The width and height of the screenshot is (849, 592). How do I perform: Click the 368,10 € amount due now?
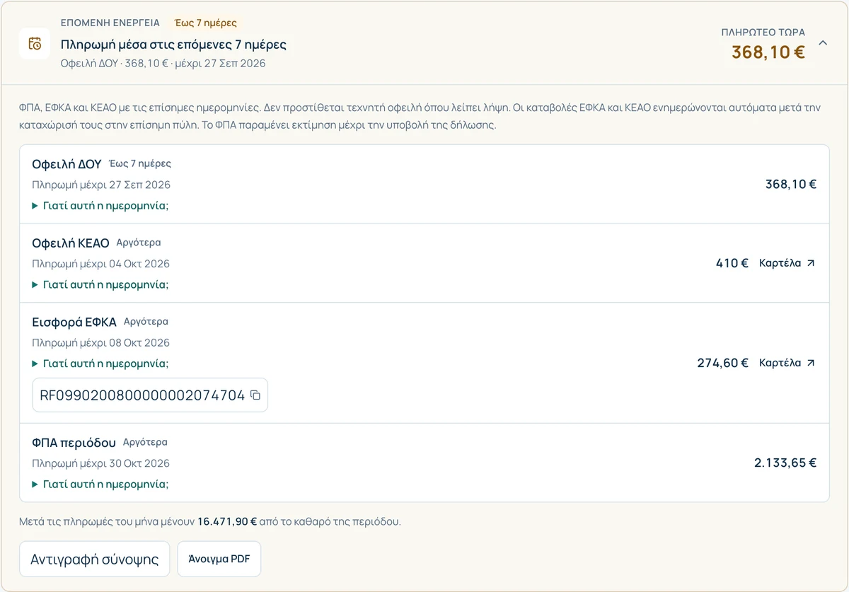click(768, 52)
